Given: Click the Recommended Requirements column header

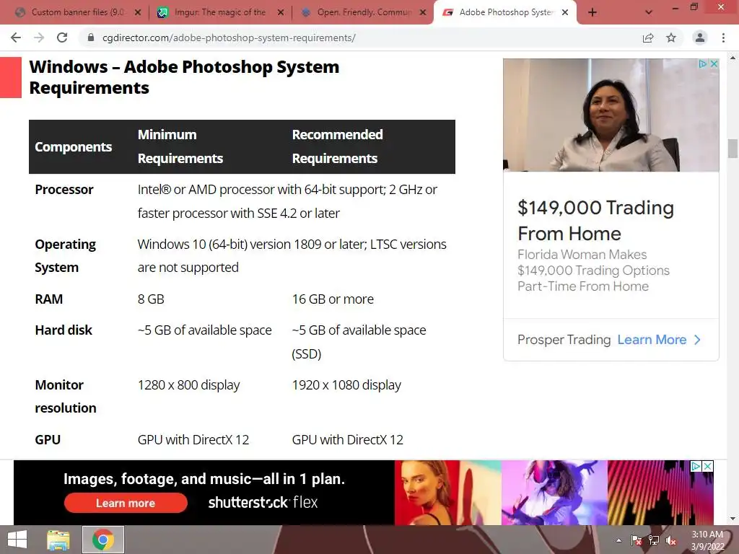Looking at the screenshot, I should 338,146.
